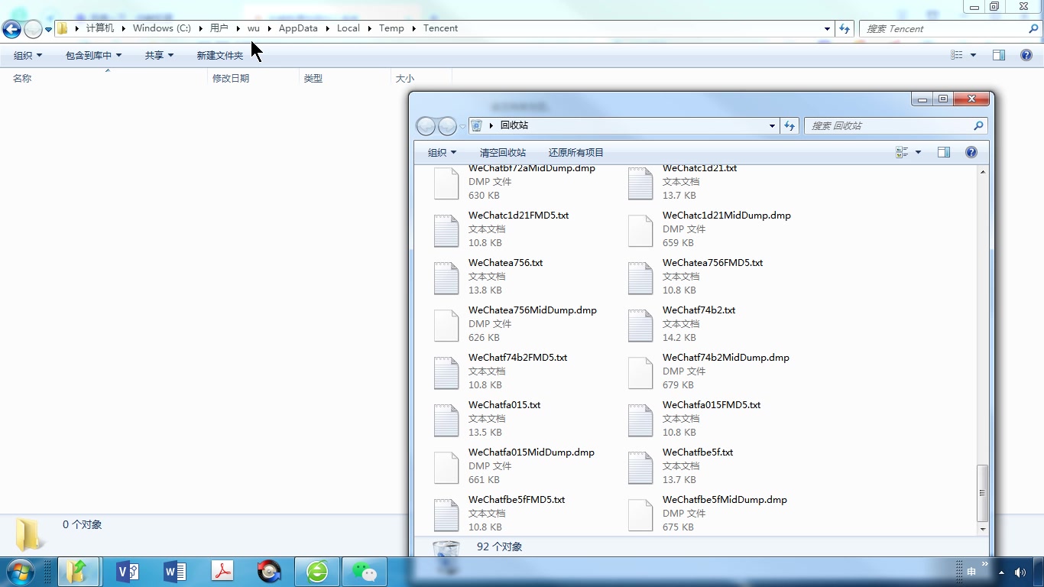This screenshot has height=587, width=1044.
Task: Sort by 名称 column header
Action: pyautogui.click(x=22, y=78)
